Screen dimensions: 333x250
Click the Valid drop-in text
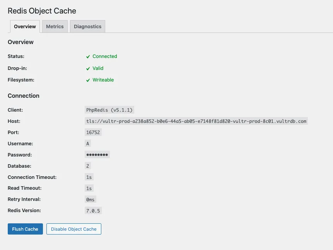tap(98, 68)
